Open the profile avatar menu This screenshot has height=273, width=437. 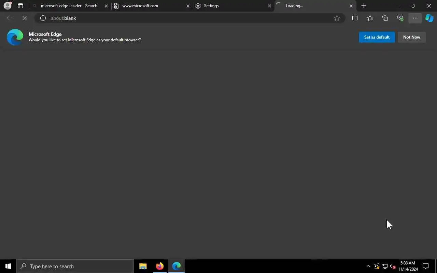coord(8,6)
